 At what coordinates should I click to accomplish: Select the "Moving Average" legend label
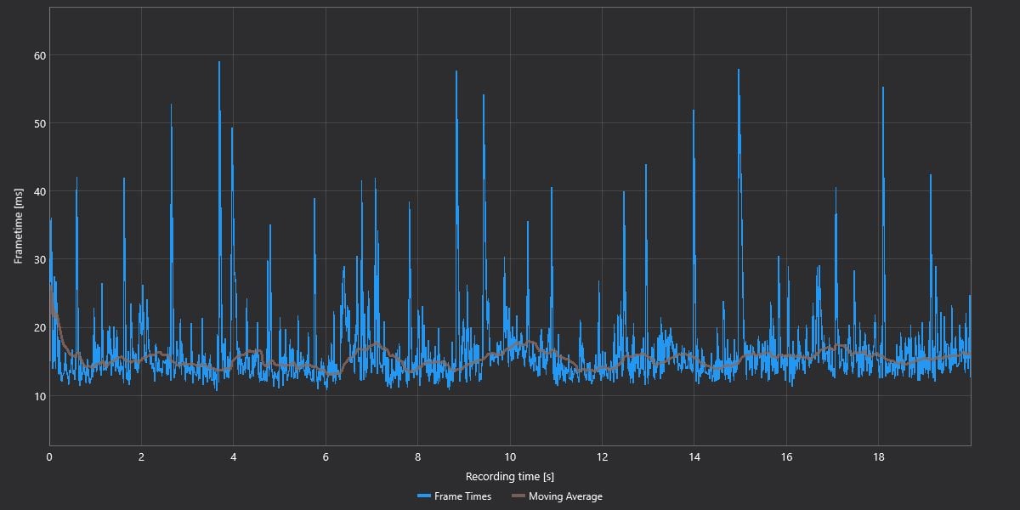[x=565, y=496]
